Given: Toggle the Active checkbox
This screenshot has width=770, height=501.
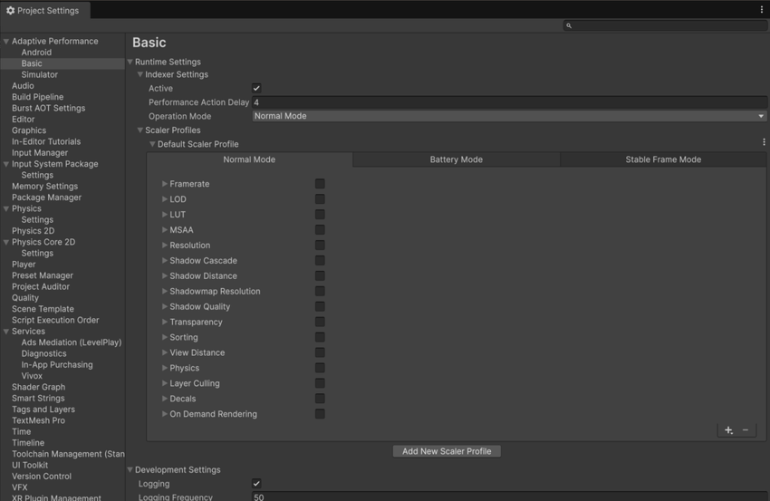Looking at the screenshot, I should 256,89.
